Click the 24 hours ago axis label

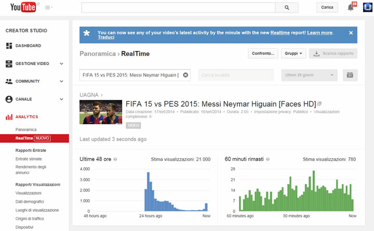[151, 216]
